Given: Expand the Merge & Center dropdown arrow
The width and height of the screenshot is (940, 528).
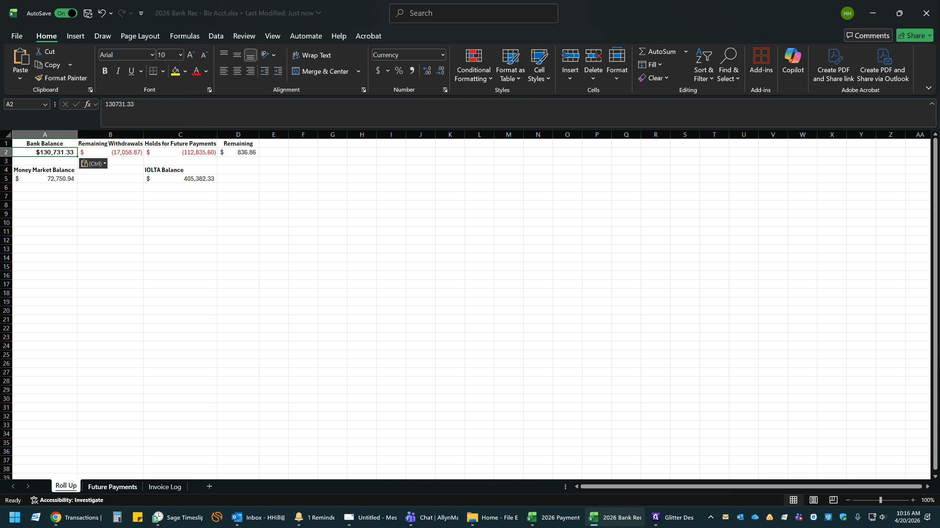Looking at the screenshot, I should (358, 71).
